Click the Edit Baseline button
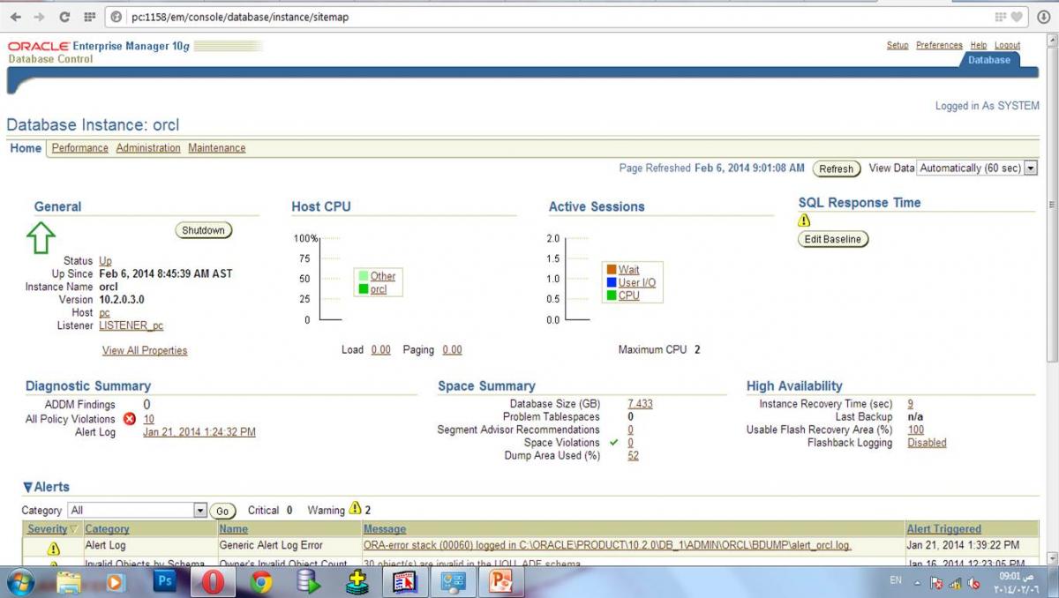The width and height of the screenshot is (1059, 598). coord(833,239)
